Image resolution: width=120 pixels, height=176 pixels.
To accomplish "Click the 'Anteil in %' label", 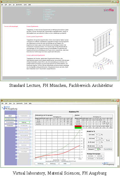I will pos(91,131).
